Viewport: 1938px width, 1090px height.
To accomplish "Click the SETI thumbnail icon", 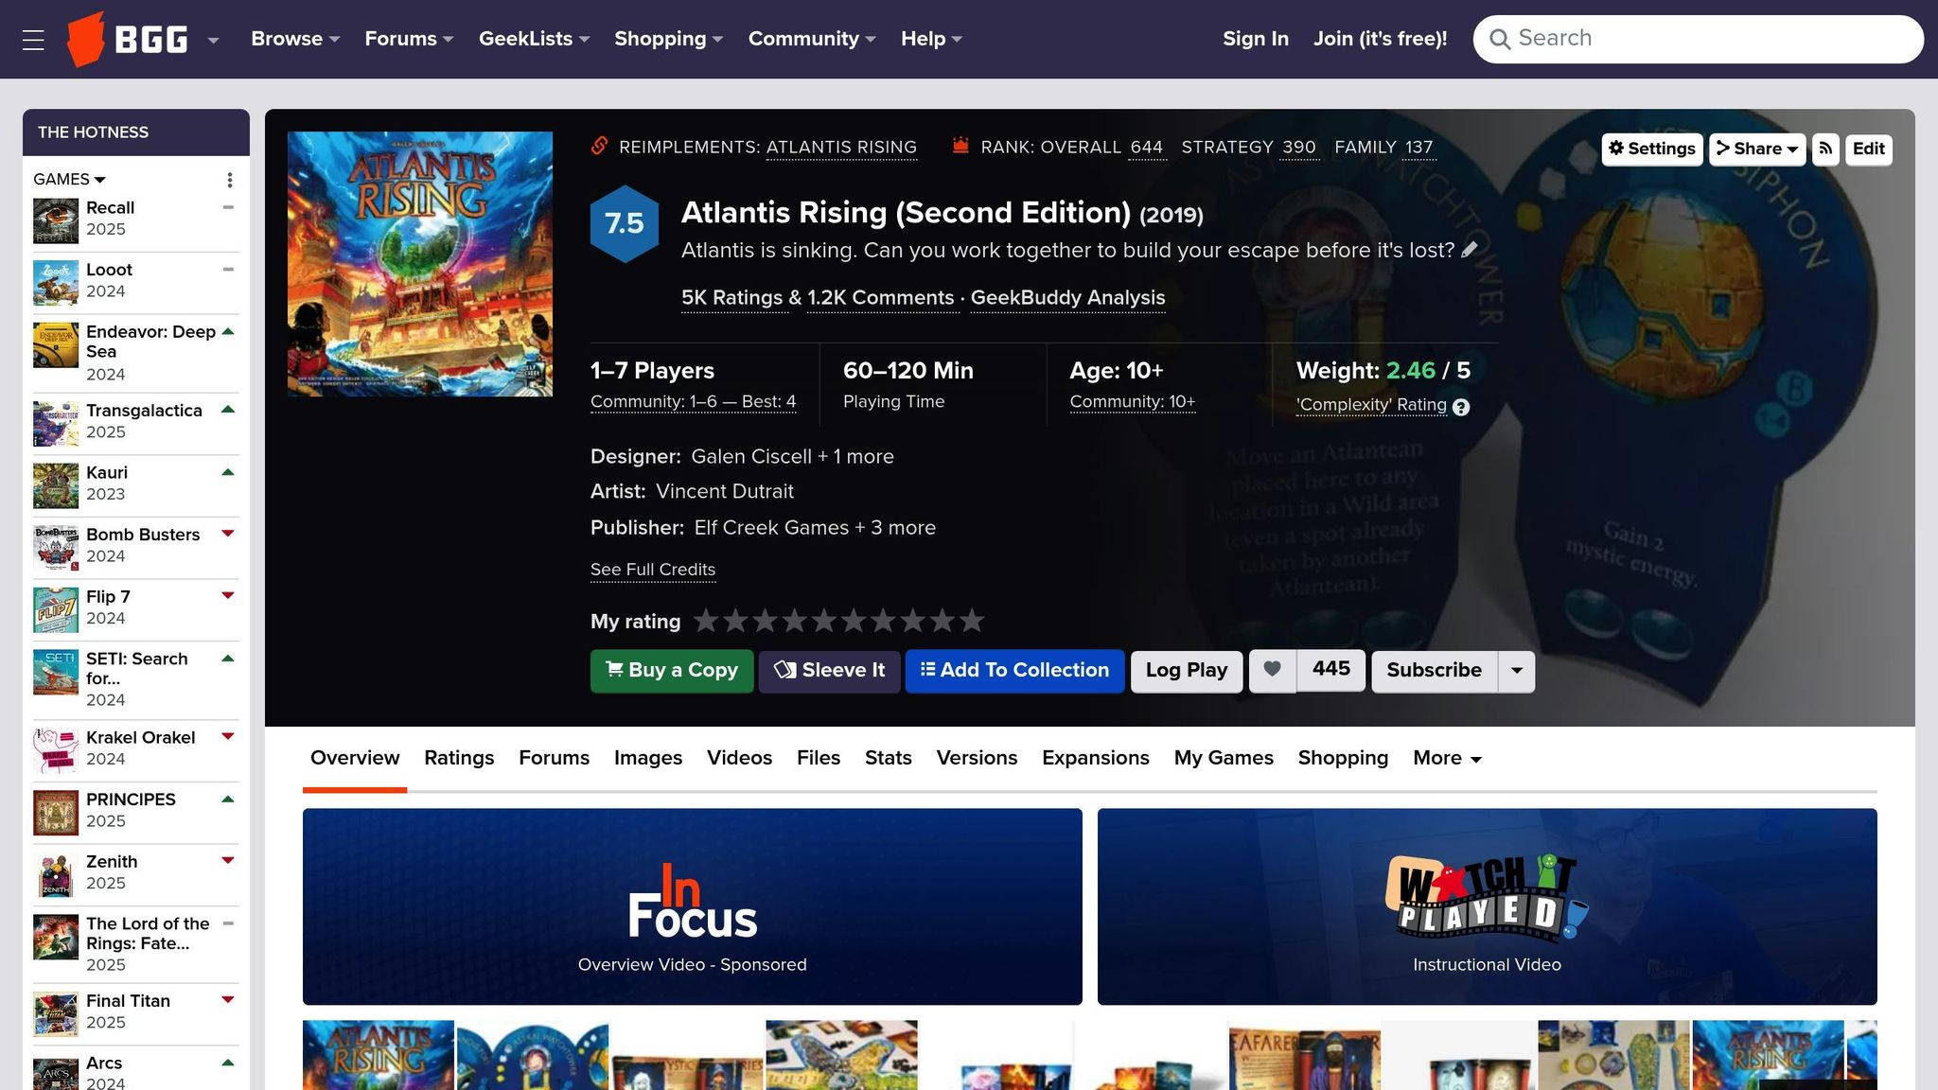I will pos(56,672).
